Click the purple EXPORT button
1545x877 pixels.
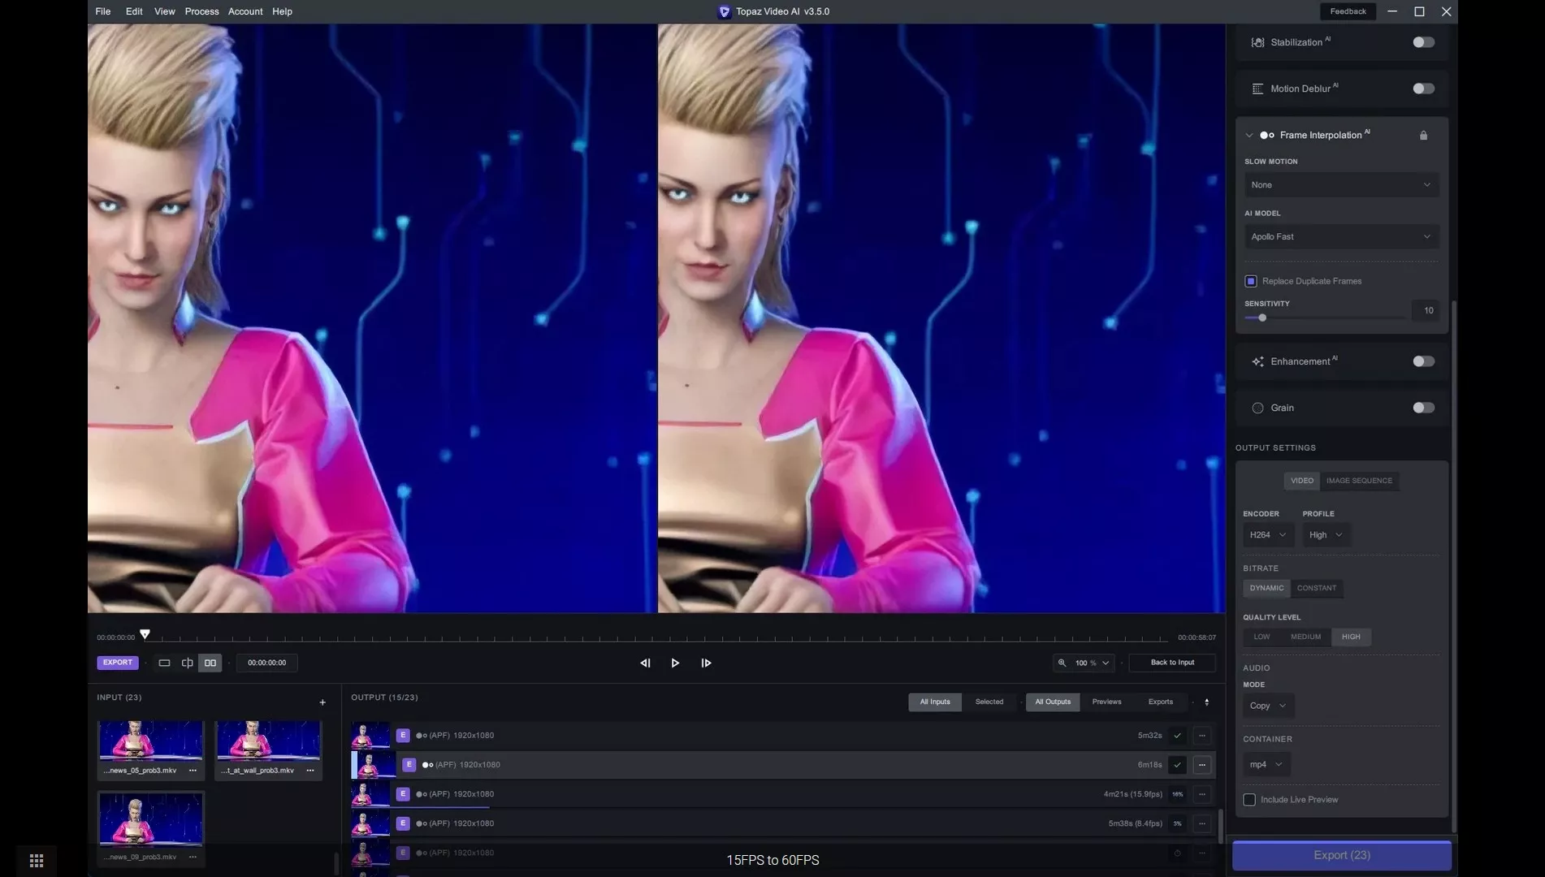coord(118,663)
